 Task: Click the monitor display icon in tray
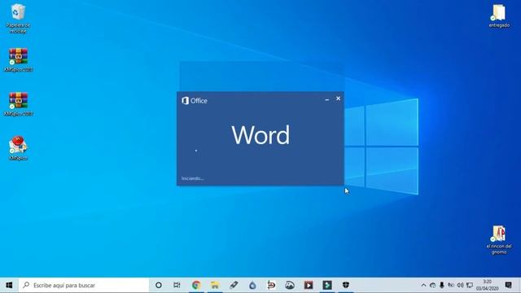pos(470,285)
